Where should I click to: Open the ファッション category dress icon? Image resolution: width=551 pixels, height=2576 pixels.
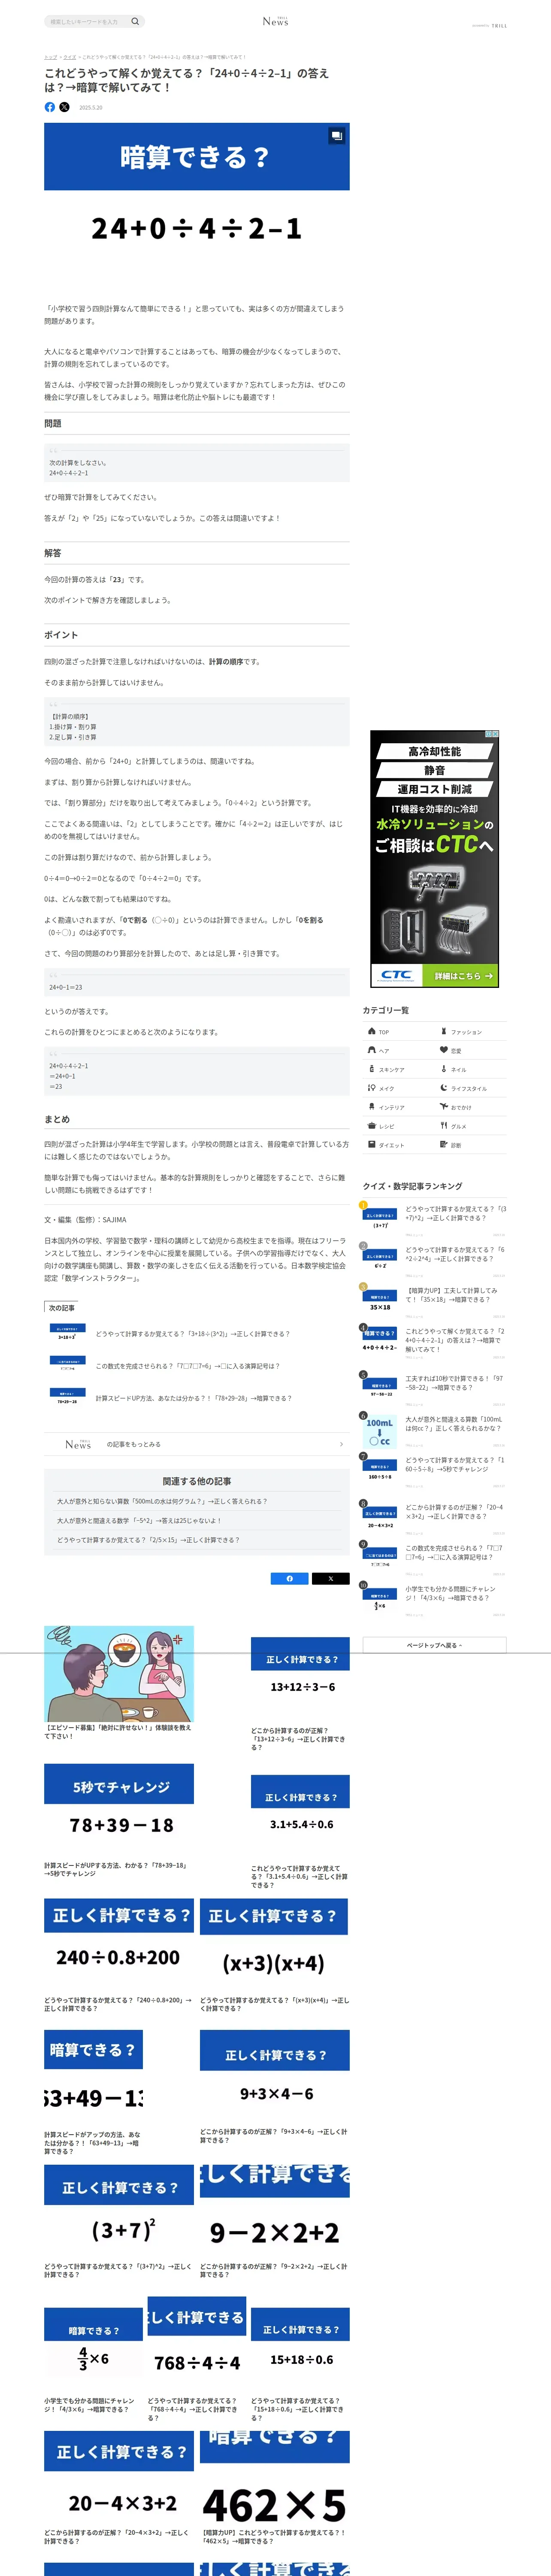coord(444,1031)
